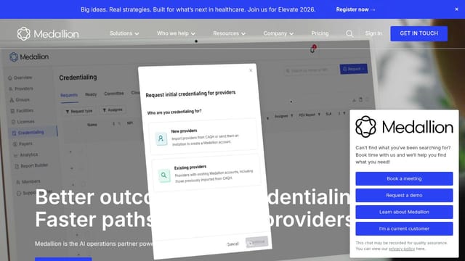Click the Existing providers search icon
The image size is (465, 261).
164,175
